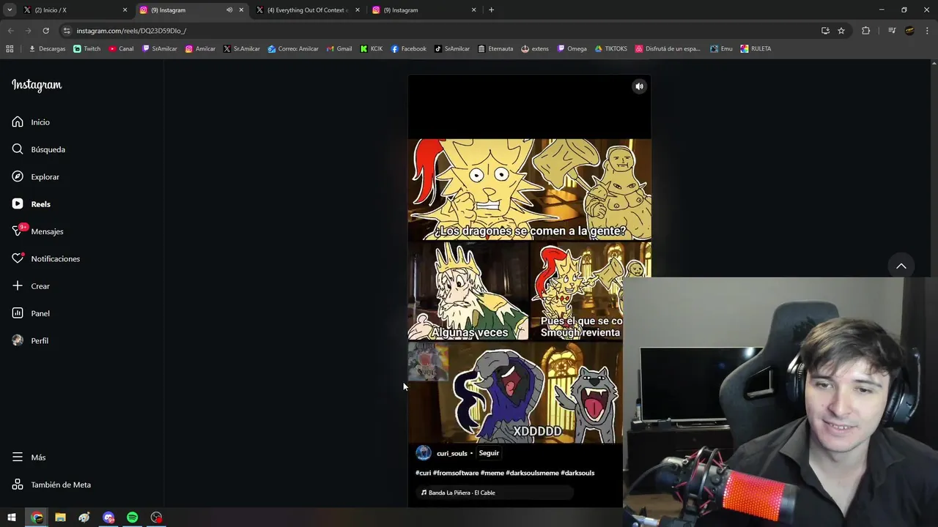Open the Gmail bookmark
This screenshot has width=938, height=527.
pyautogui.click(x=339, y=49)
